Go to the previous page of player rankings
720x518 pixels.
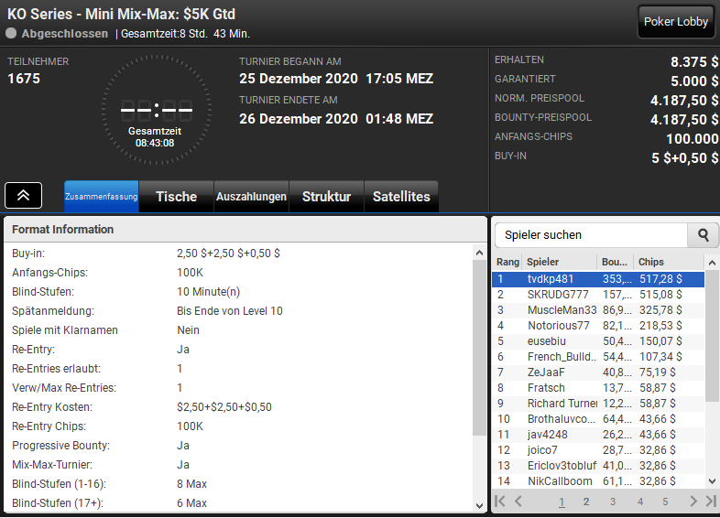coord(518,501)
